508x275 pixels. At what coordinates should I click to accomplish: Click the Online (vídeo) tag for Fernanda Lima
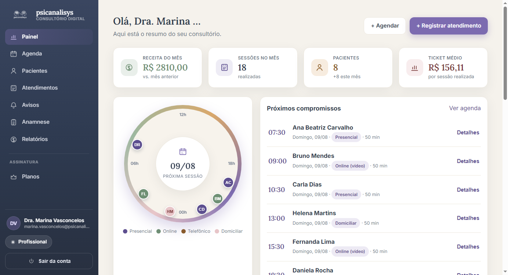coord(350,252)
